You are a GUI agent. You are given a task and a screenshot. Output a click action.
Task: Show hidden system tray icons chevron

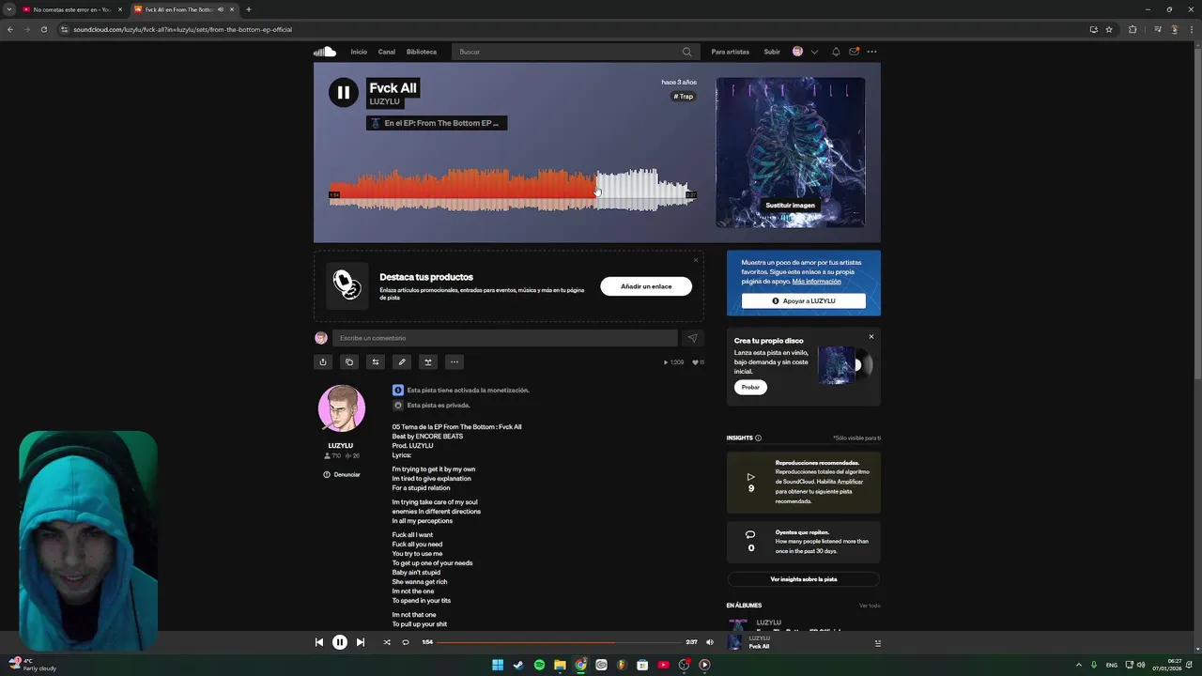1078,665
